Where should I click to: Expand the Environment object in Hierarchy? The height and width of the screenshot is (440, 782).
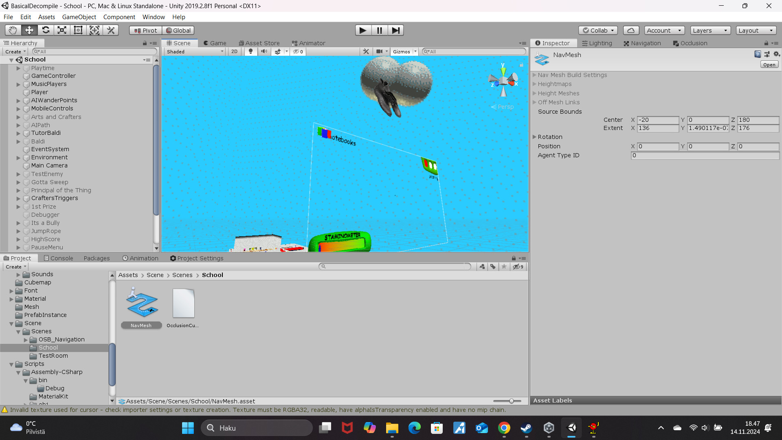point(18,157)
